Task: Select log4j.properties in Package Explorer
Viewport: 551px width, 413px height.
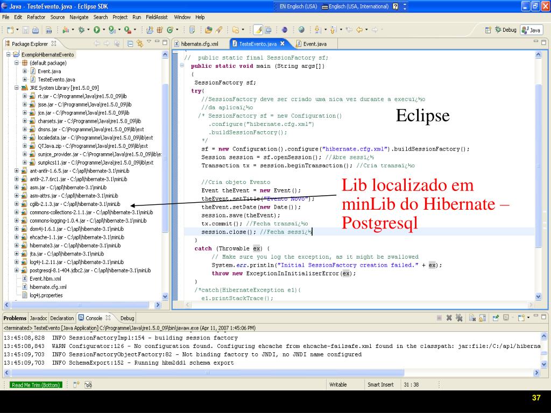Action: 46,295
